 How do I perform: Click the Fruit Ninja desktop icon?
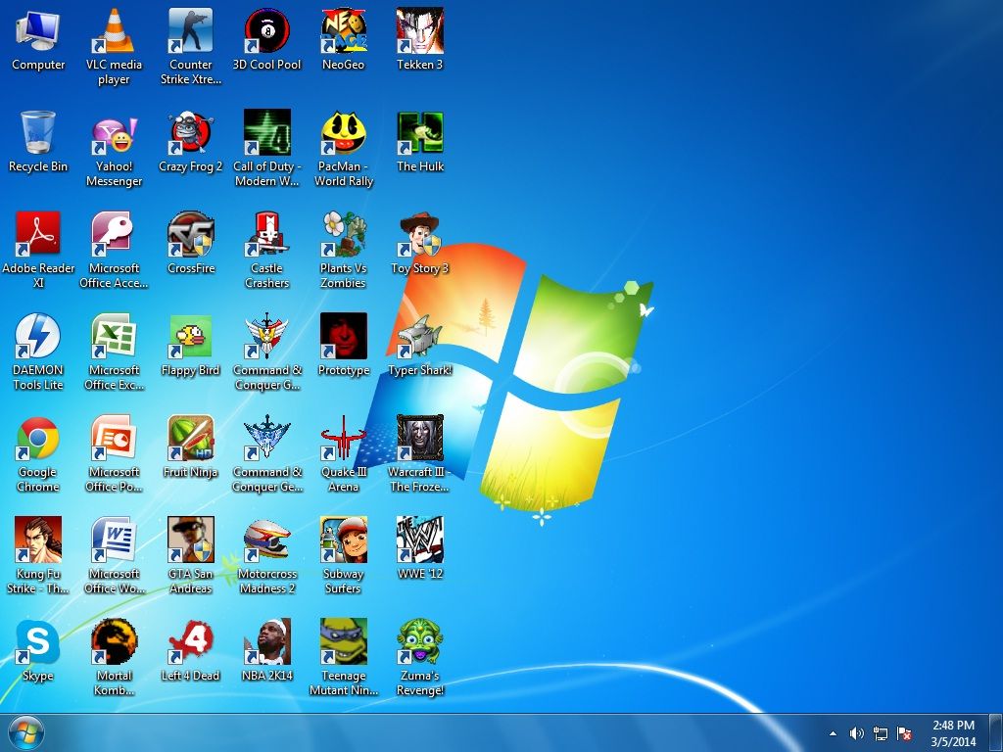[191, 439]
